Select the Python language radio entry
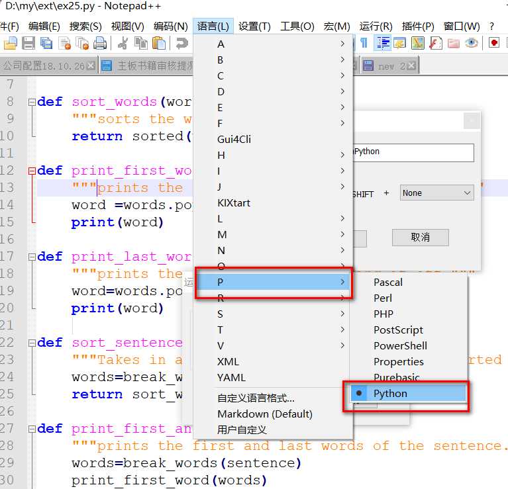 coord(408,393)
